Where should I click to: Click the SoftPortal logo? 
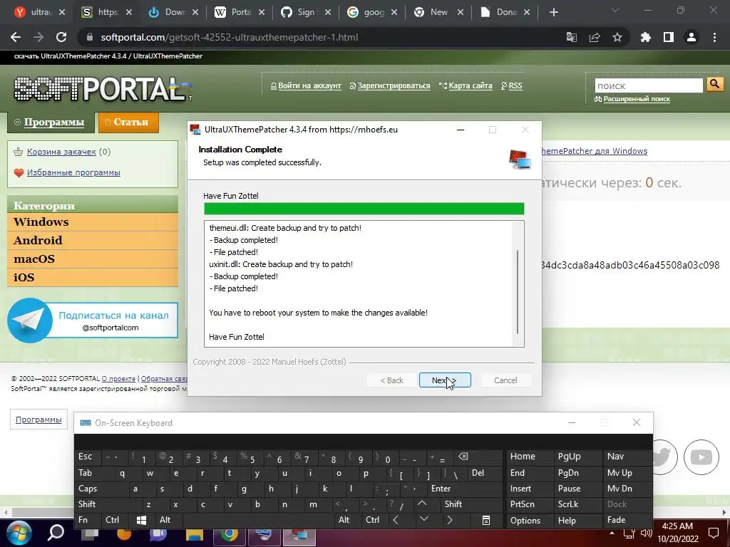pyautogui.click(x=101, y=88)
